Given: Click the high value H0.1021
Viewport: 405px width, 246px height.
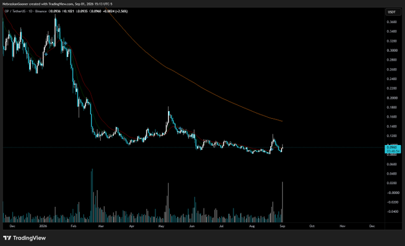Looking at the screenshot, I should (68, 11).
